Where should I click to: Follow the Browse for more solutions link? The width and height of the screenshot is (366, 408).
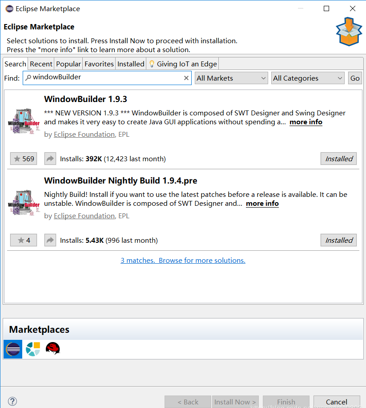(183, 261)
